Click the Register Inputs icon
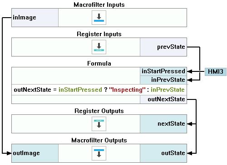227x165 pixels. click(x=99, y=47)
